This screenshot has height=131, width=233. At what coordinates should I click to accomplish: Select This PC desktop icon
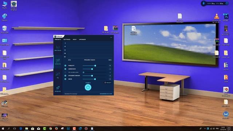tap(5, 5)
